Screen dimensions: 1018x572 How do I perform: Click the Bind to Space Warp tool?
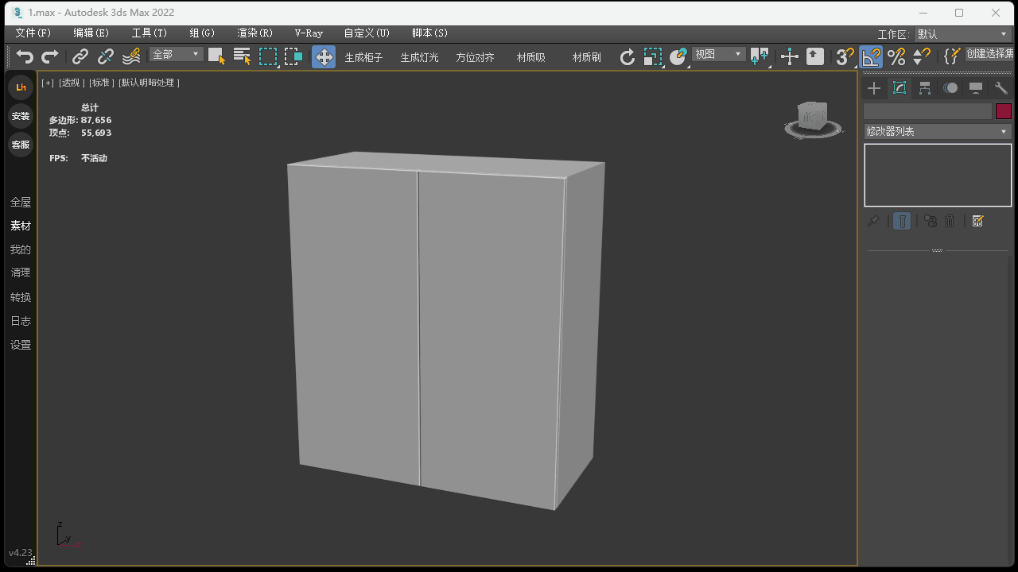tap(131, 56)
